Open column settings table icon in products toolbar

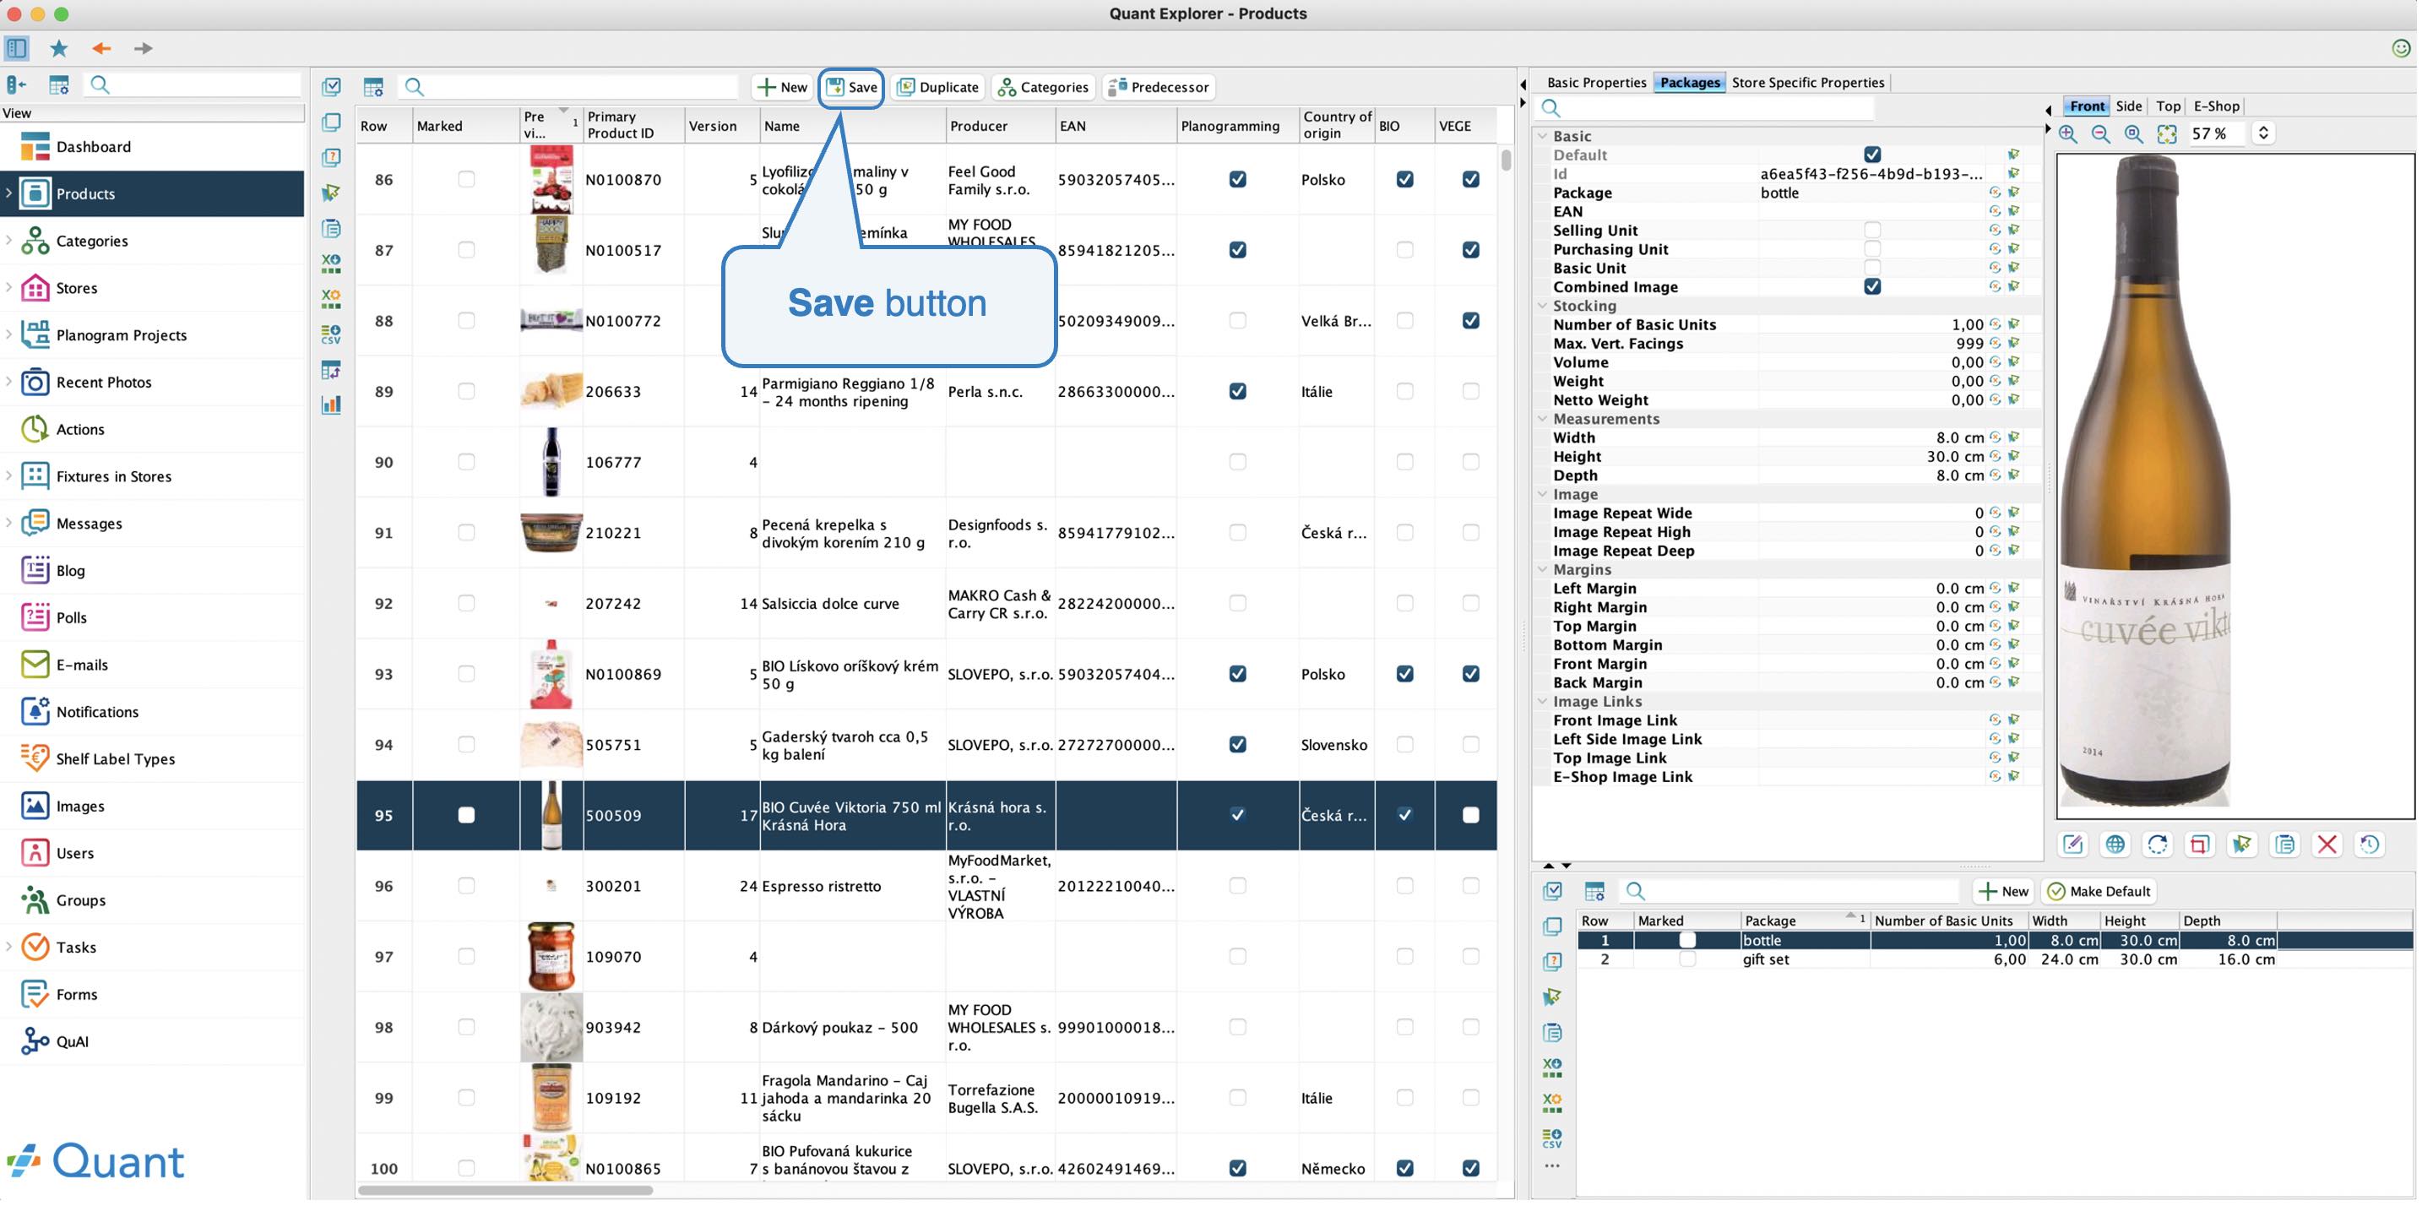[x=373, y=88]
